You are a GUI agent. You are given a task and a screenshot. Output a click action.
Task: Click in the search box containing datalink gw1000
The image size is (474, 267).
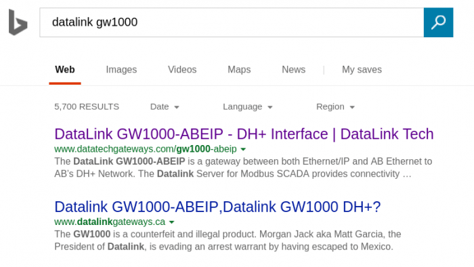click(x=232, y=22)
